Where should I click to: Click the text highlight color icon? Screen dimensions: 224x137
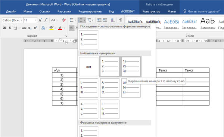click(52, 28)
